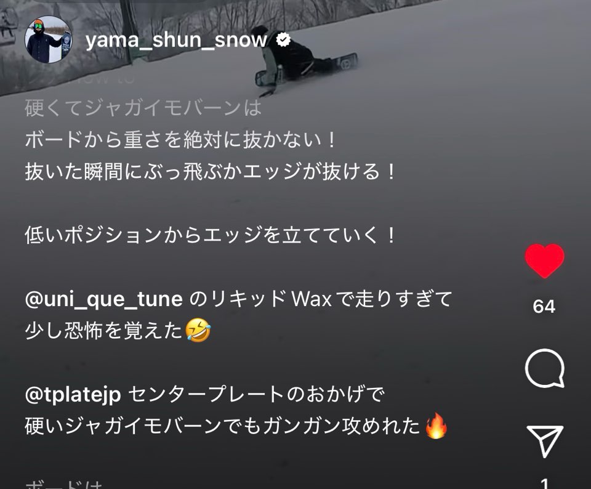Open comments with the speech bubble icon

(545, 369)
